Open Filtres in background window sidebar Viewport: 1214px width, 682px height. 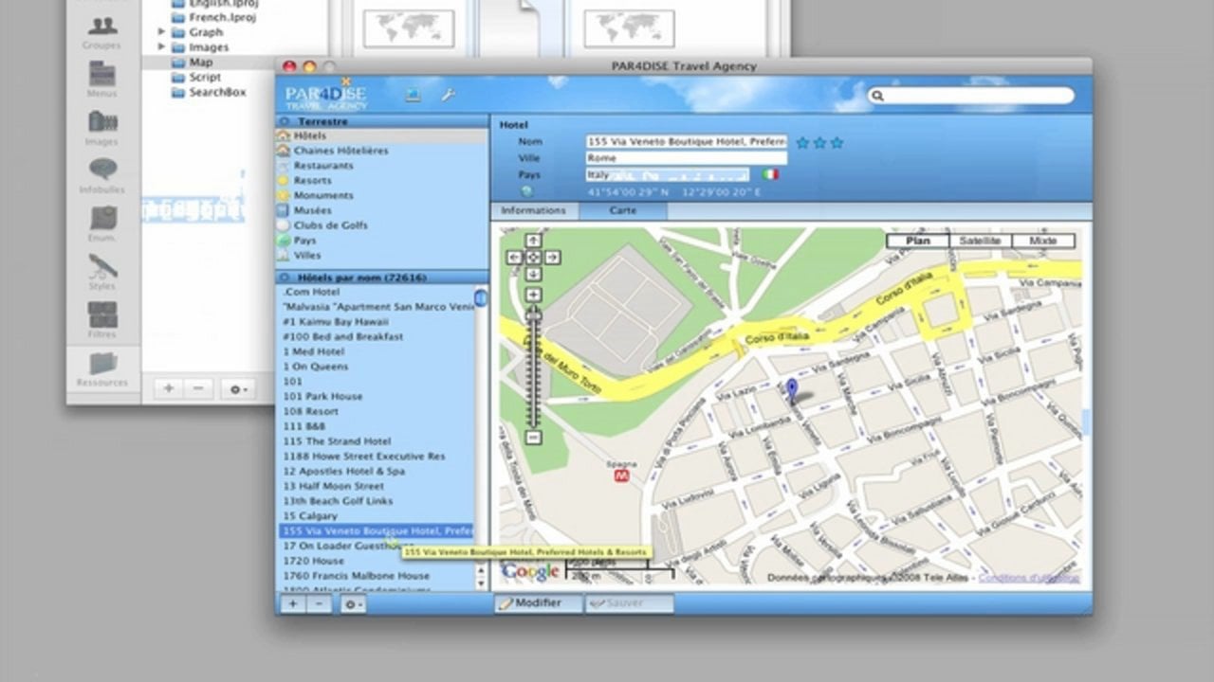tap(102, 320)
